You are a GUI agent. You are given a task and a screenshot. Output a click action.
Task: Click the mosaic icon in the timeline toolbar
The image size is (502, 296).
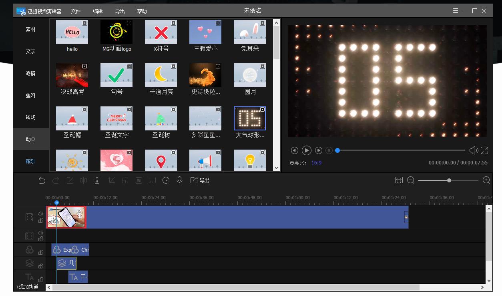tap(139, 180)
